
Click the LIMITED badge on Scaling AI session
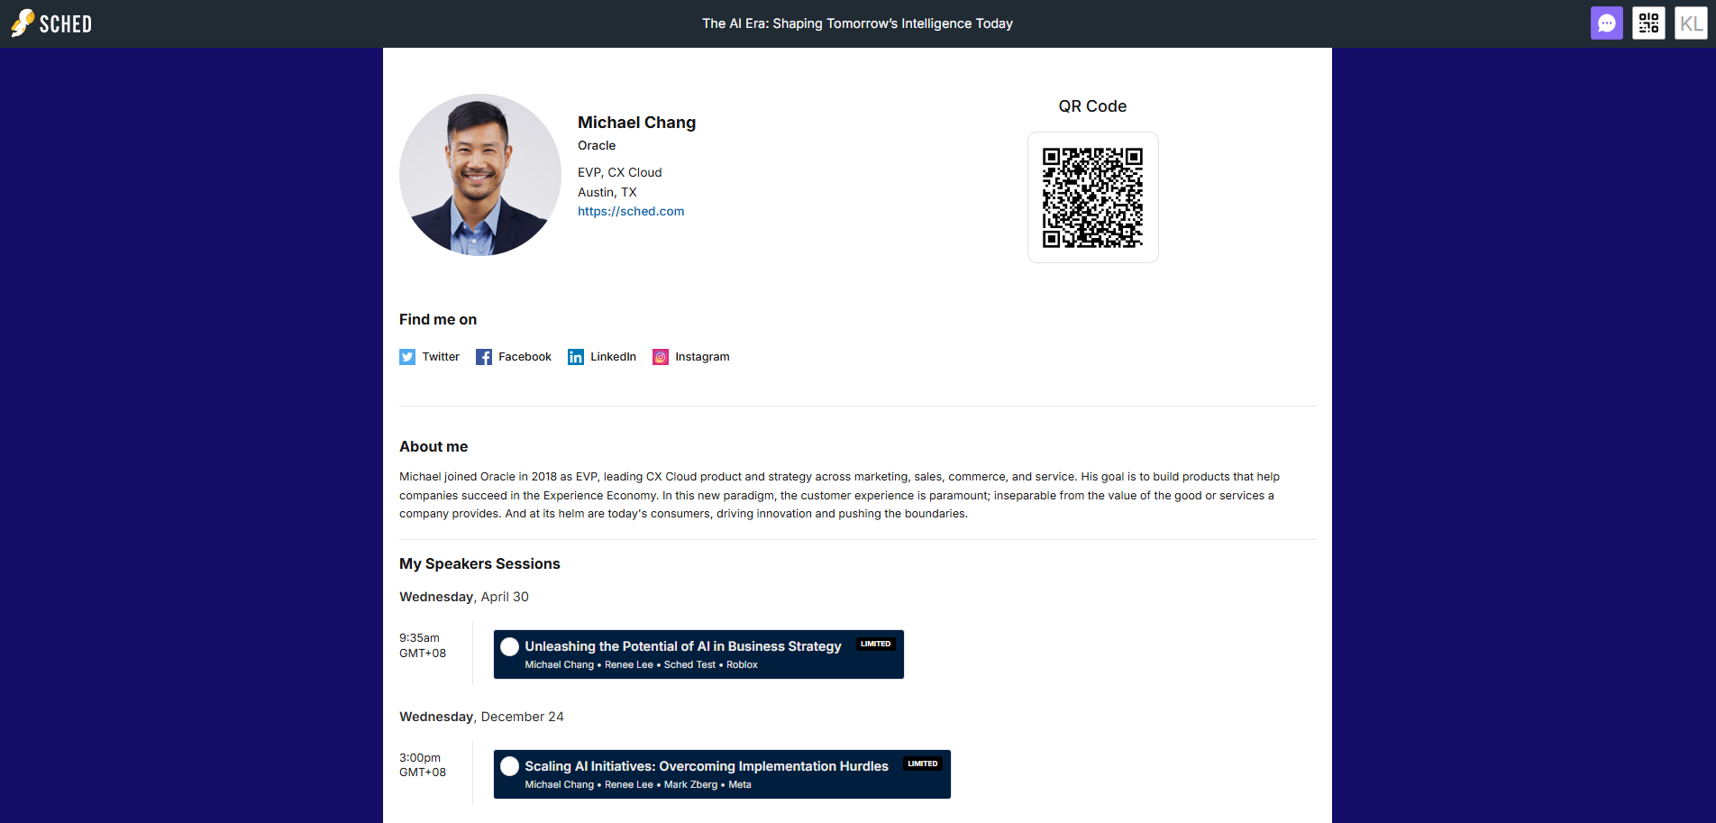coord(922,764)
